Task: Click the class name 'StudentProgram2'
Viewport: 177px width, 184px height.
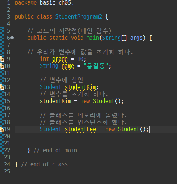Action: pos(79,17)
